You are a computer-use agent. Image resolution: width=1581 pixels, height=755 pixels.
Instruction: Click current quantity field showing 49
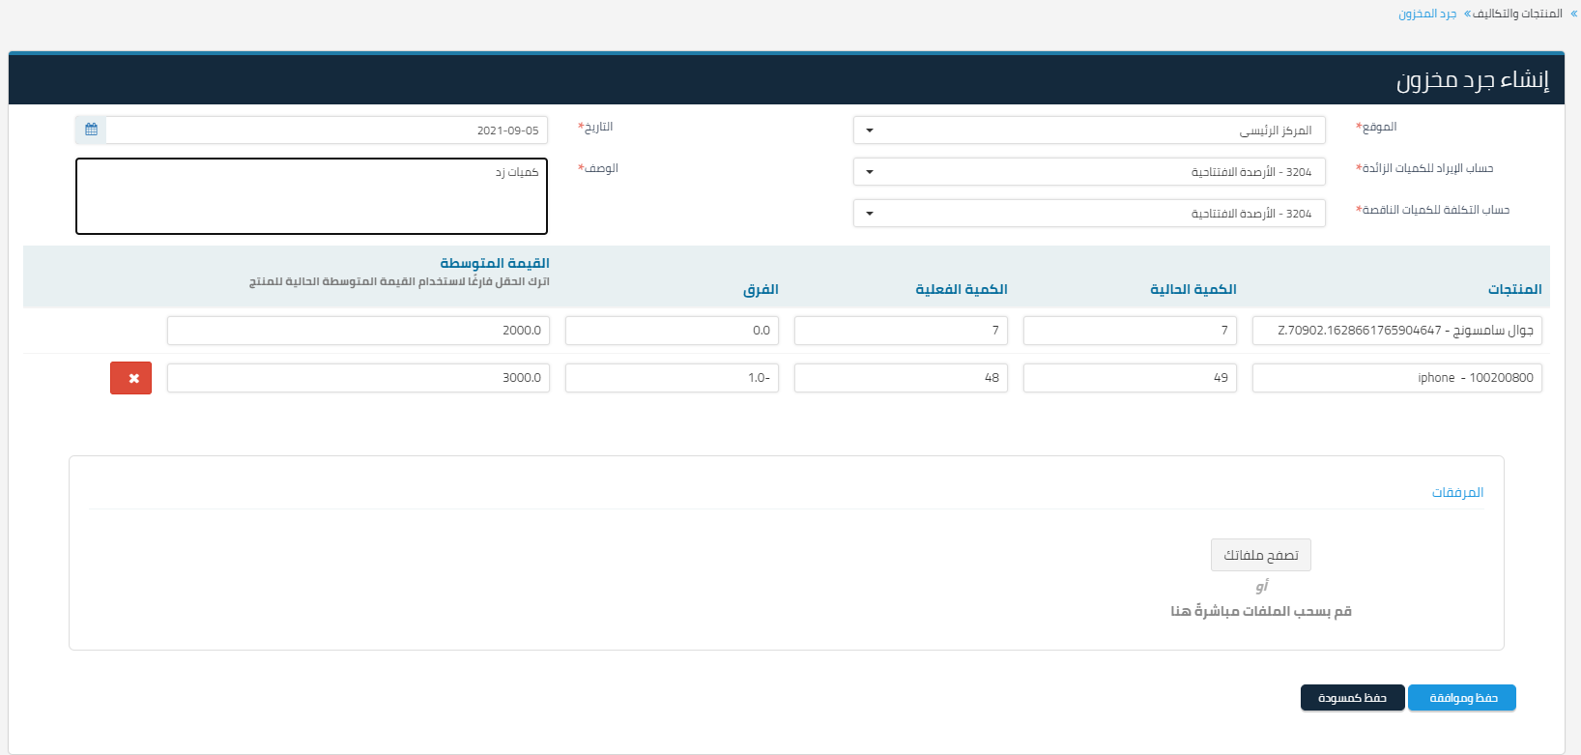click(1129, 378)
